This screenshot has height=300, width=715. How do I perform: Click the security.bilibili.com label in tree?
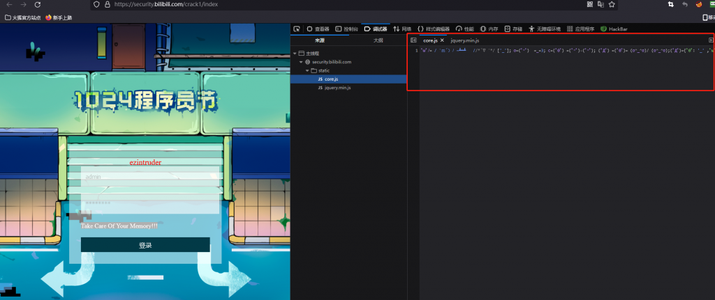coord(332,62)
